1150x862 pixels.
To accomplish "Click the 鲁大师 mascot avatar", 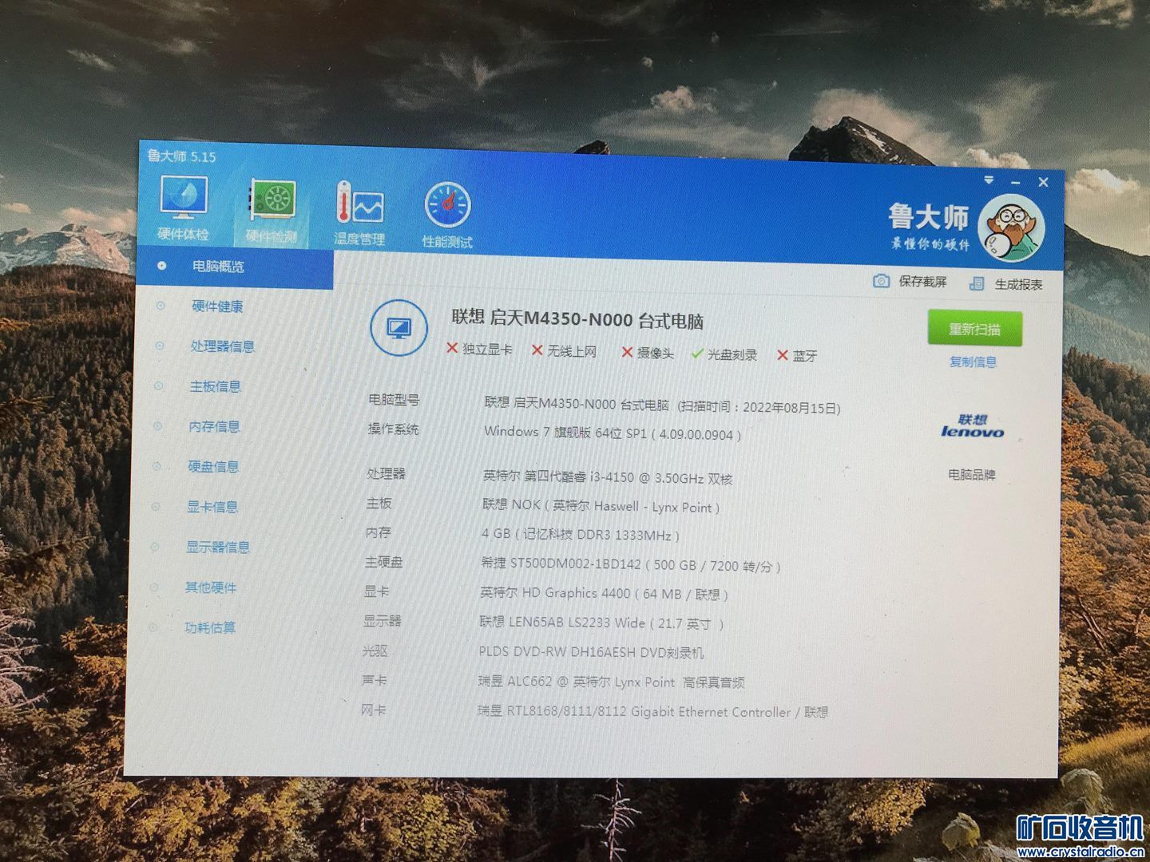I will point(1011,230).
